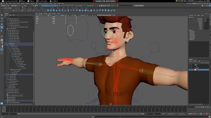Image resolution: width=211 pixels, height=118 pixels.
Task: Click the green layer color swatch
Action: [196, 65]
